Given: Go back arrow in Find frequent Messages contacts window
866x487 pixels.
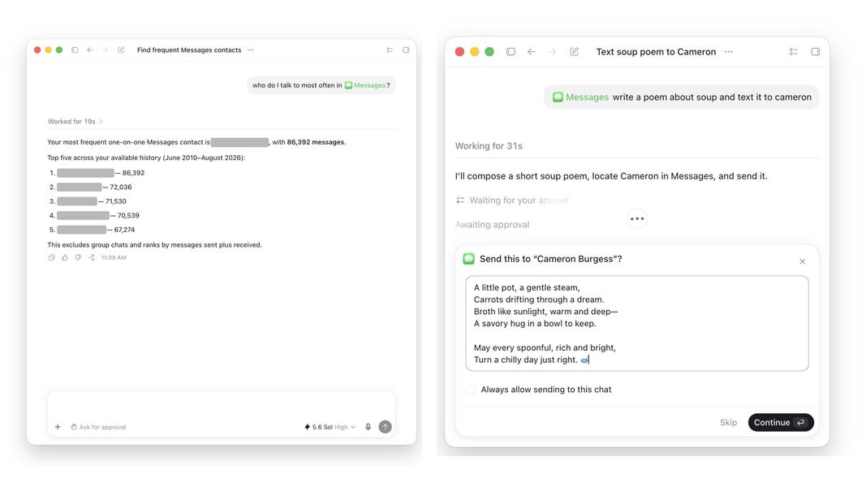Looking at the screenshot, I should pyautogui.click(x=90, y=50).
